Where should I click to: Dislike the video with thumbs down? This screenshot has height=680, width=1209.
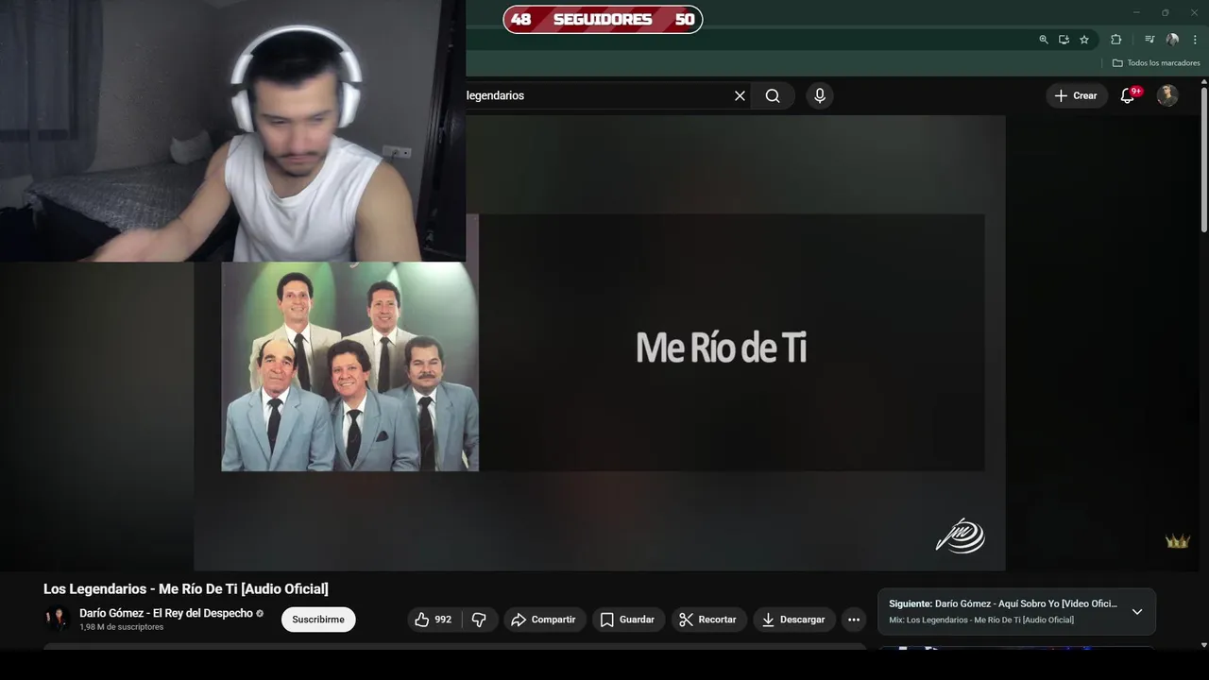pyautogui.click(x=479, y=620)
